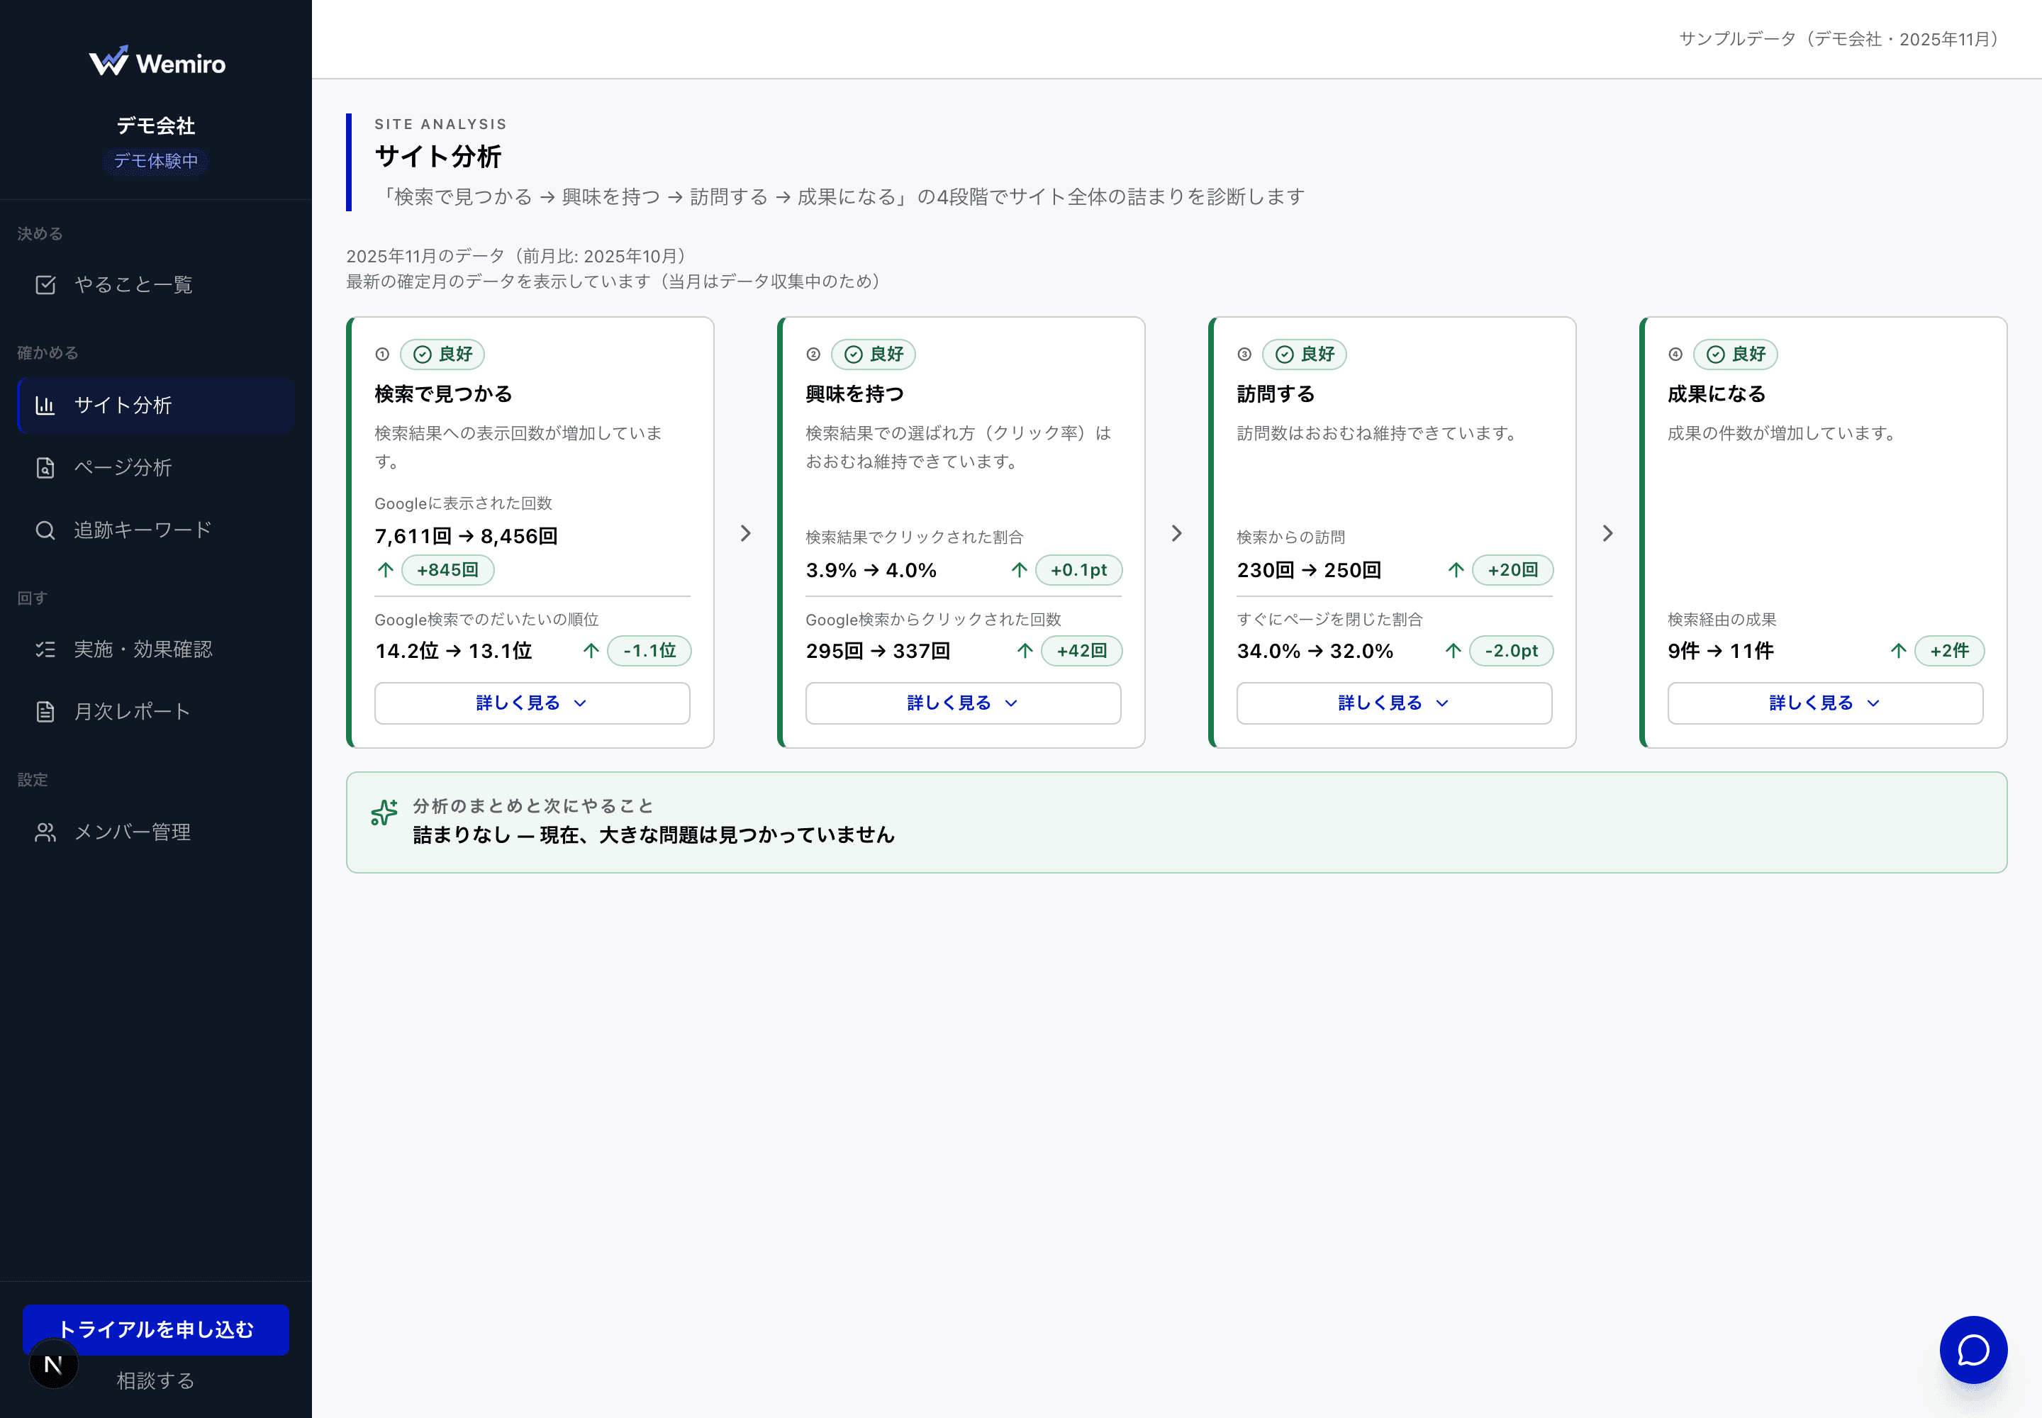Click the 230回 → 250回 value
The image size is (2042, 1418).
coord(1309,571)
